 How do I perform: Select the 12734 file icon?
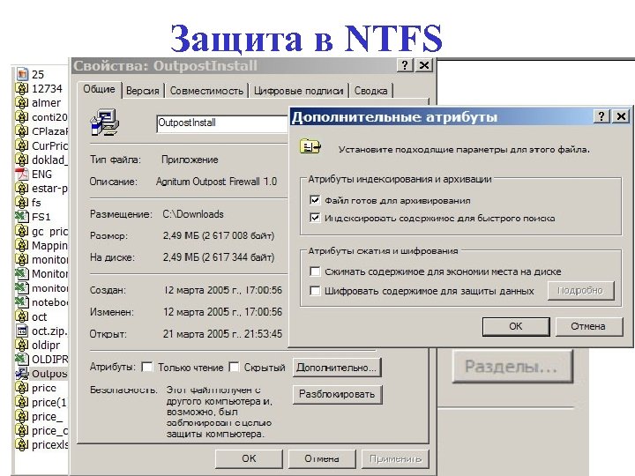point(21,88)
